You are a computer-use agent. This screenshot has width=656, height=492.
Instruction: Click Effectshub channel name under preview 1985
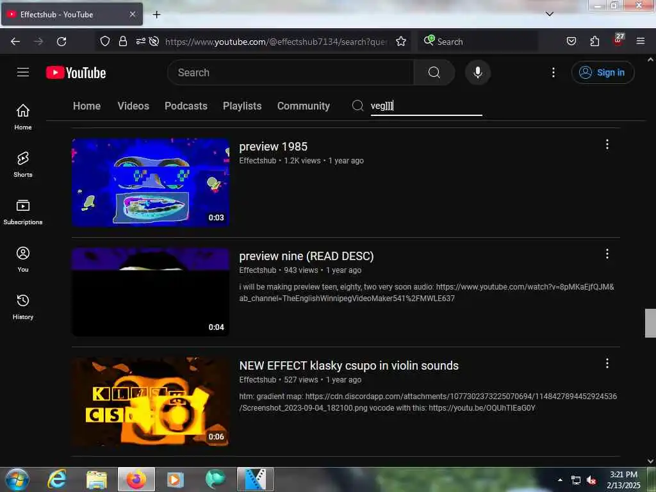tap(258, 161)
